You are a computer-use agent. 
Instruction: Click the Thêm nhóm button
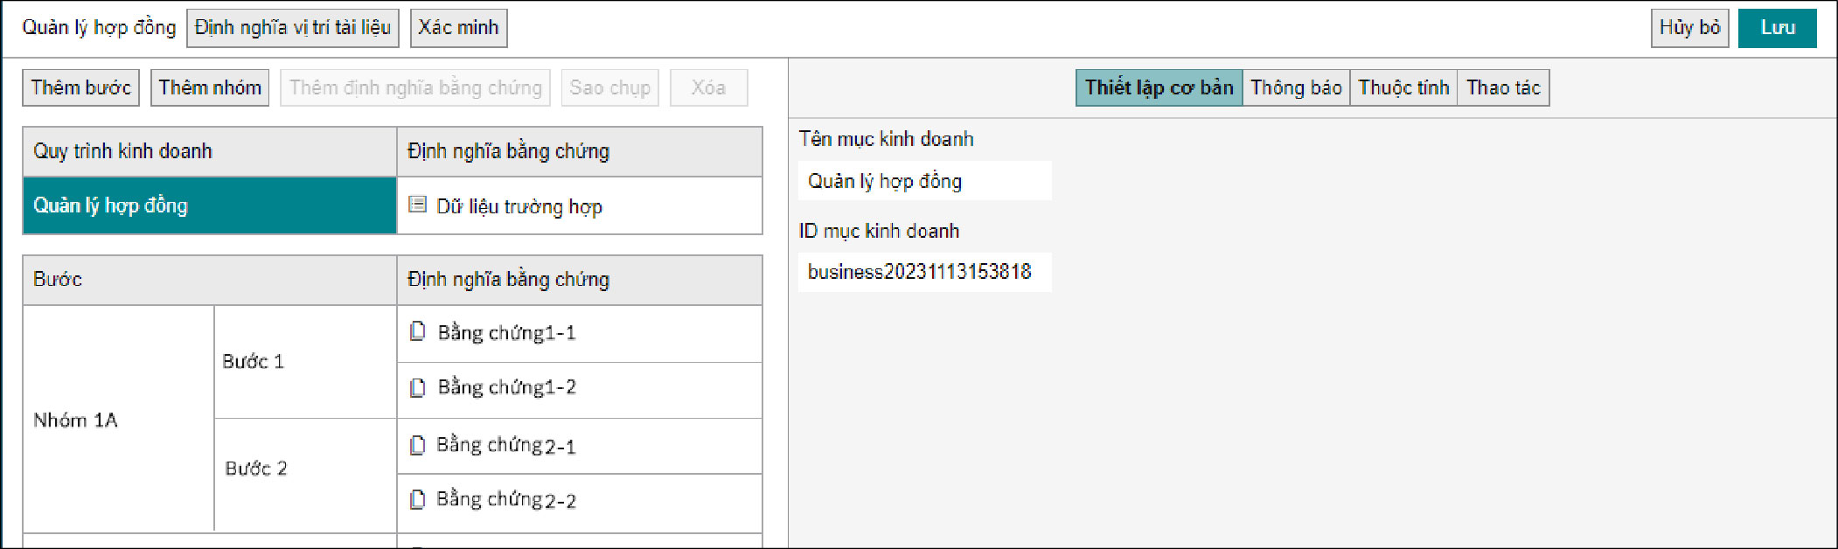point(210,87)
